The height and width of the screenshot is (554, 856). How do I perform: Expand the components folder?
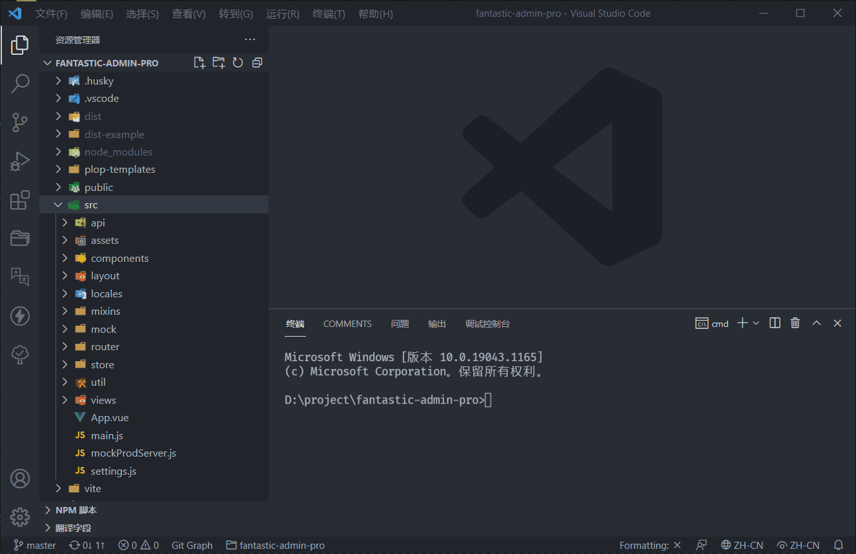119,258
